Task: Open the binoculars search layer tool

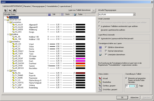Action: click(14, 10)
